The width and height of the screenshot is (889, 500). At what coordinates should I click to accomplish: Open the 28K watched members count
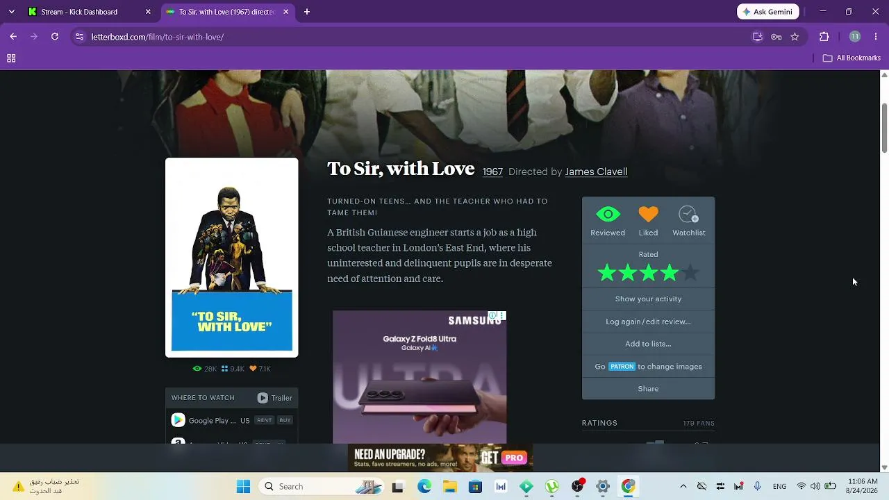click(x=205, y=369)
